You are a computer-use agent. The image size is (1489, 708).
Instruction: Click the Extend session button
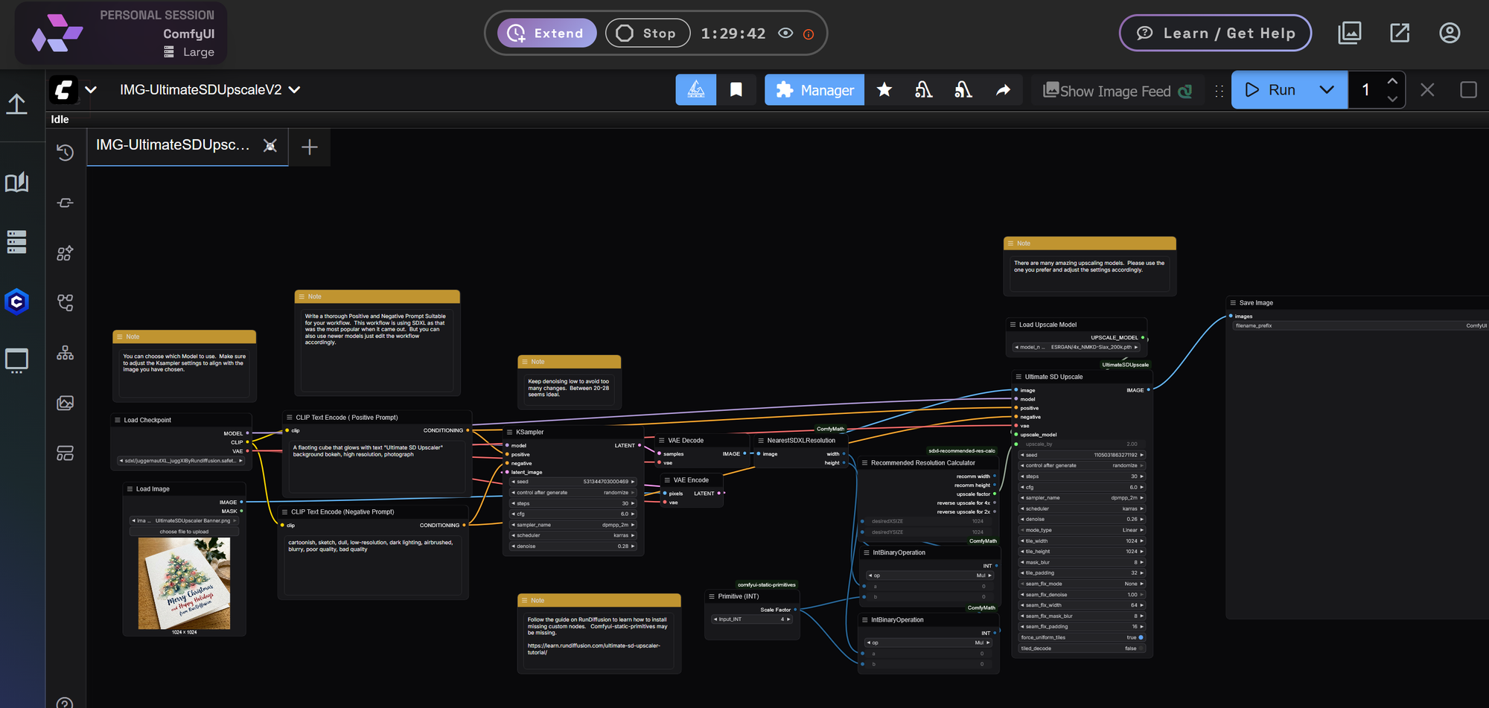[546, 33]
